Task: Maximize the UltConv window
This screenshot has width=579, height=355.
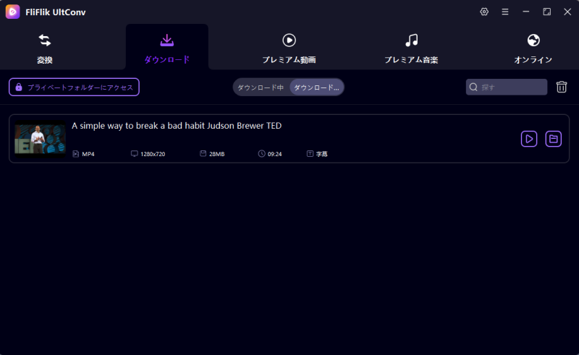Action: 546,12
